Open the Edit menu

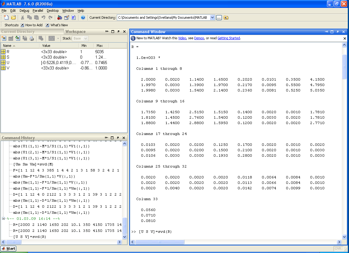point(13,11)
